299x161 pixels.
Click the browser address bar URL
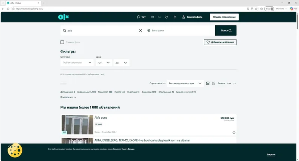(30, 9)
